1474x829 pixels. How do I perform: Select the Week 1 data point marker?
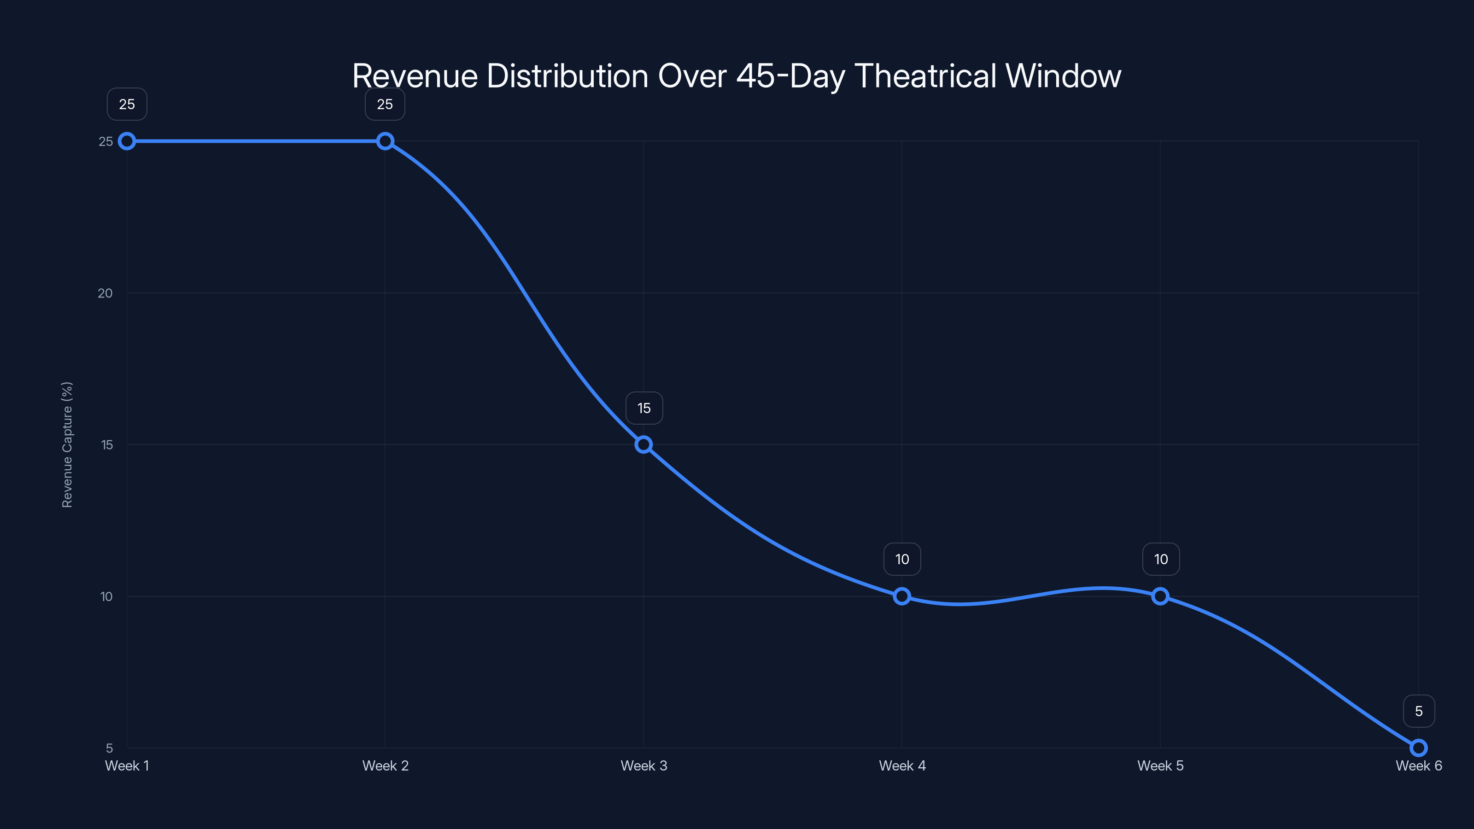point(127,140)
